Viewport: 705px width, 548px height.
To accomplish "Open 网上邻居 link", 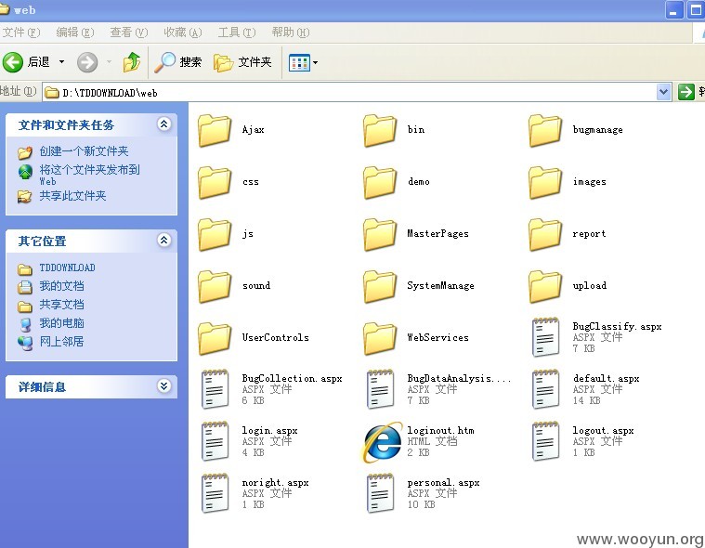I will tap(61, 342).
